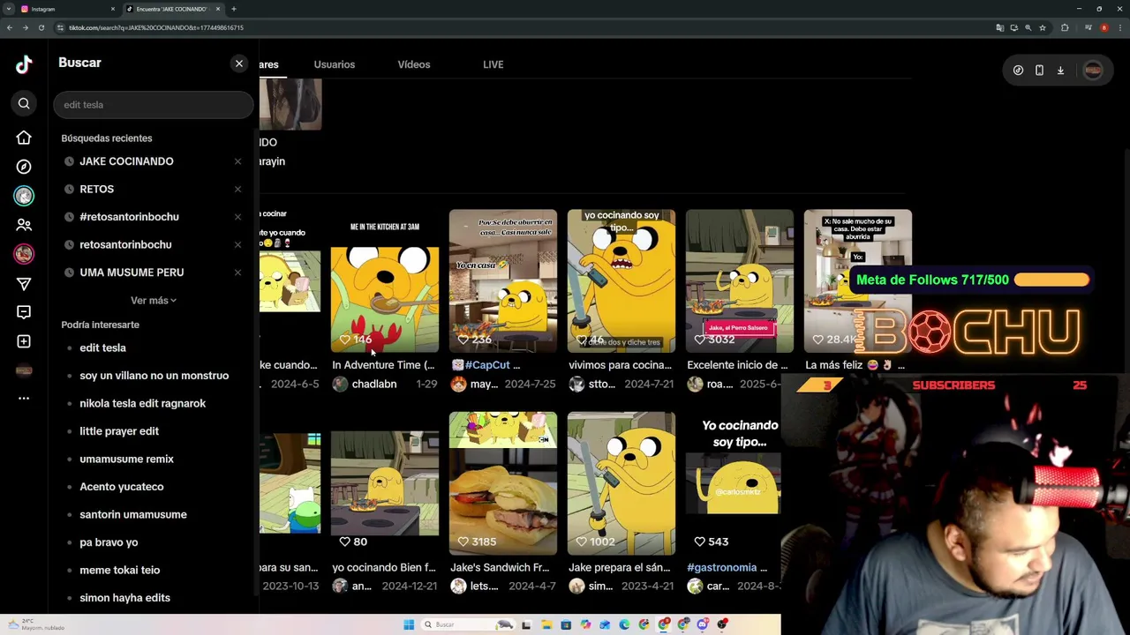Open the #gastronomia hashtag link
Image resolution: width=1130 pixels, height=635 pixels.
722,568
